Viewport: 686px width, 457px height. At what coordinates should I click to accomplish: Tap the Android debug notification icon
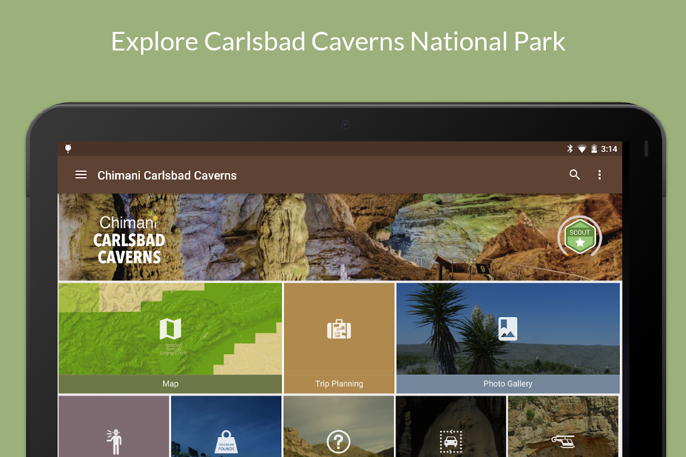pyautogui.click(x=69, y=149)
